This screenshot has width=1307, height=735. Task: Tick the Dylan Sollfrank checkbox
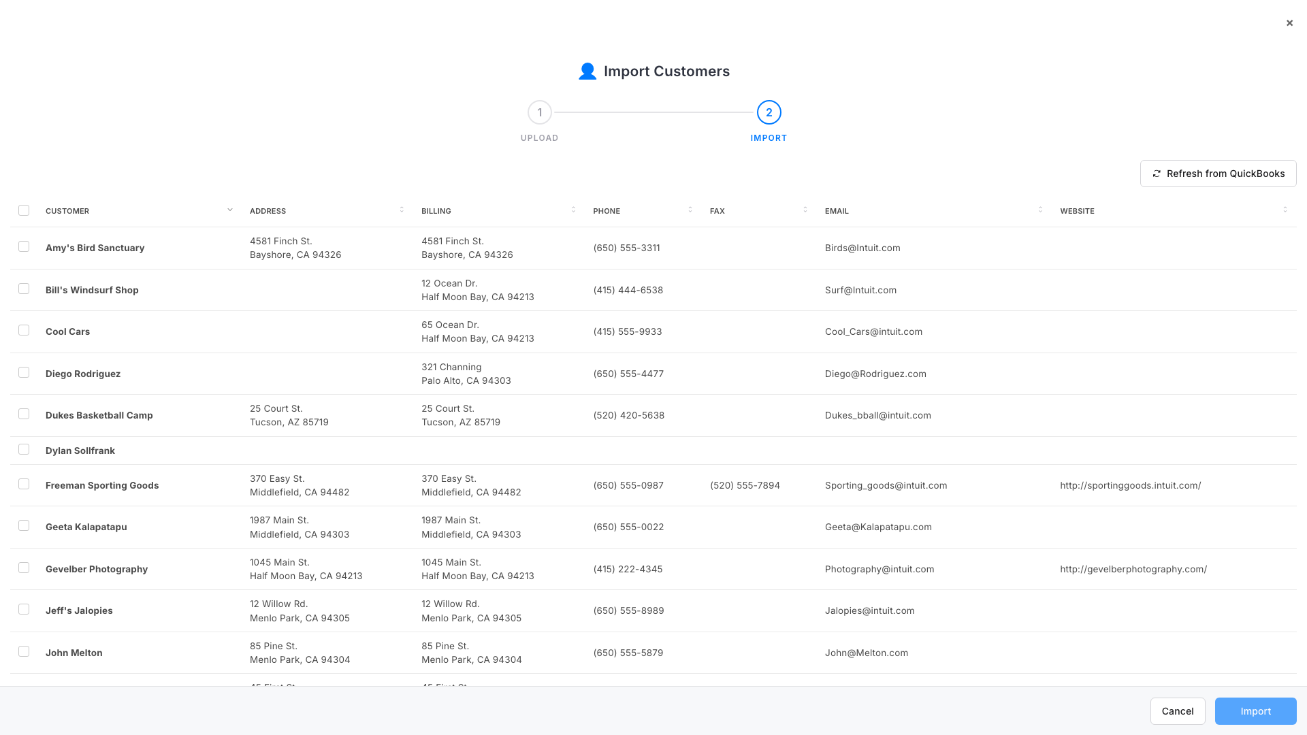click(24, 449)
